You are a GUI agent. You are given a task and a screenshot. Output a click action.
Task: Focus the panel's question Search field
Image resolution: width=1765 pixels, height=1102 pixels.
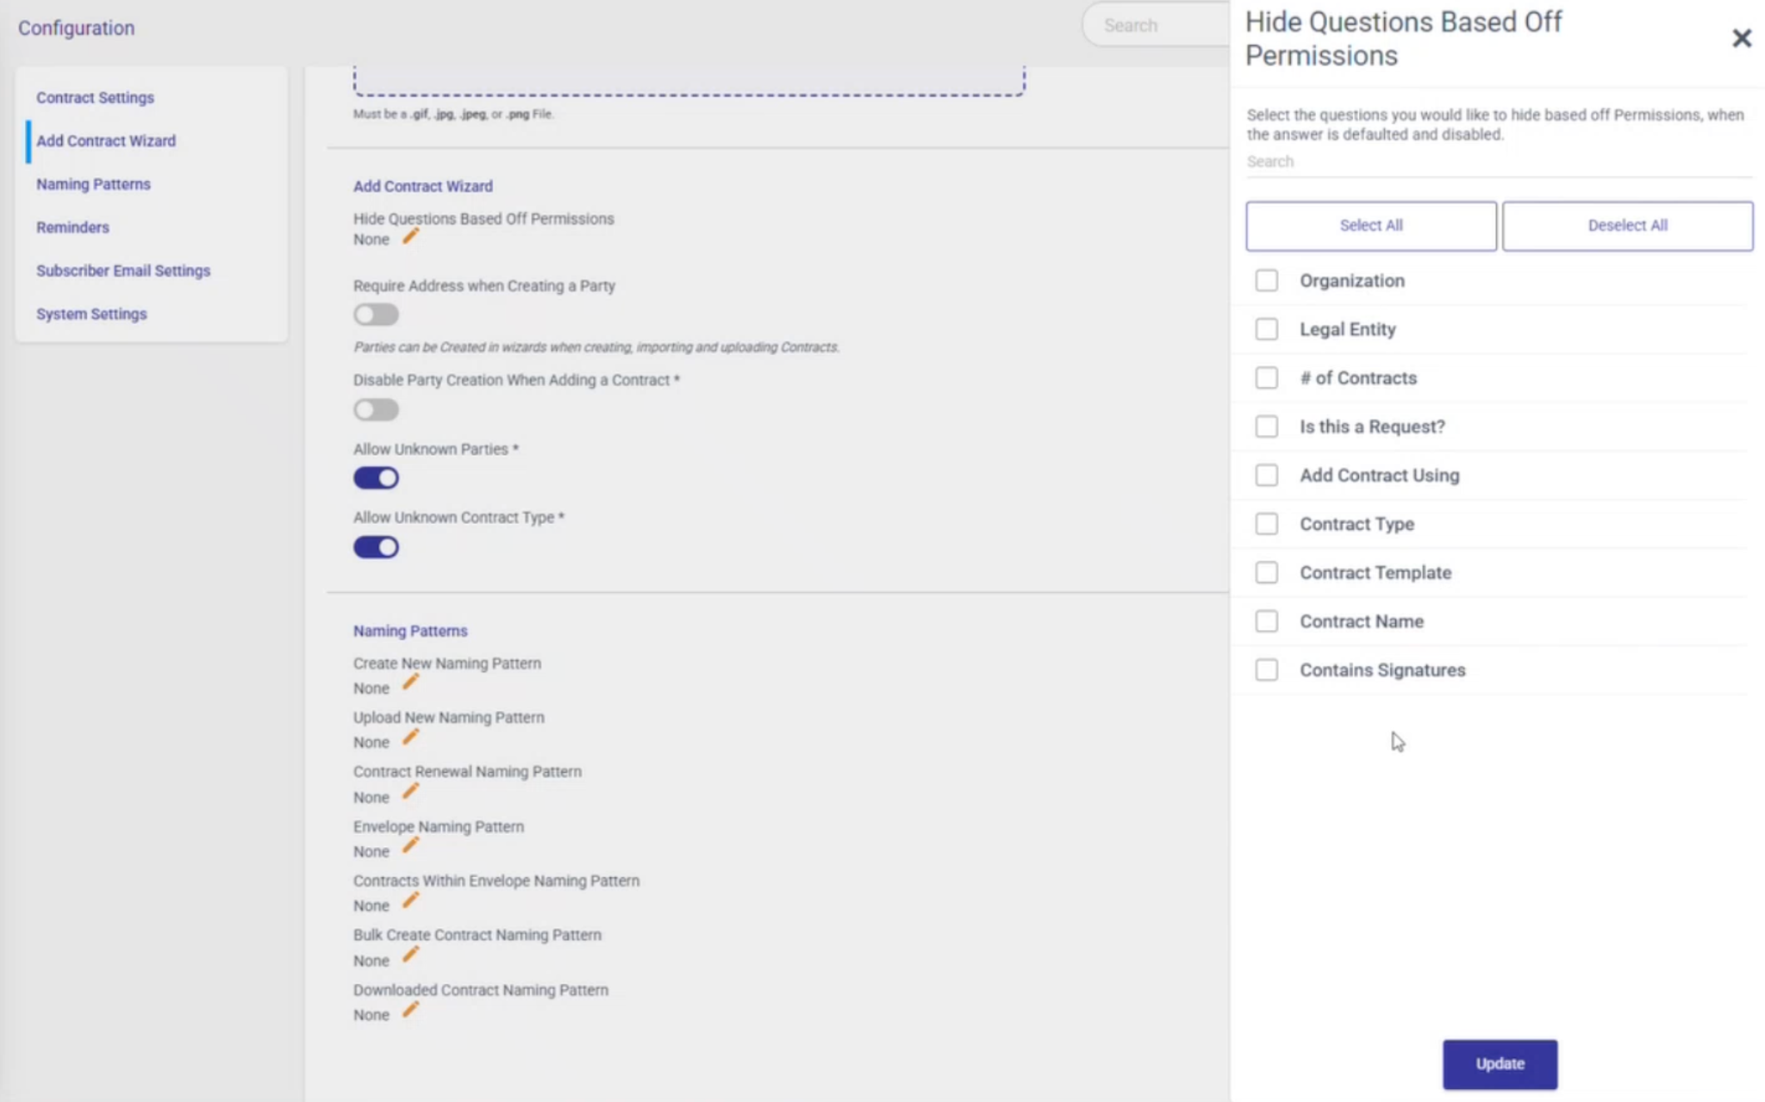tap(1499, 162)
